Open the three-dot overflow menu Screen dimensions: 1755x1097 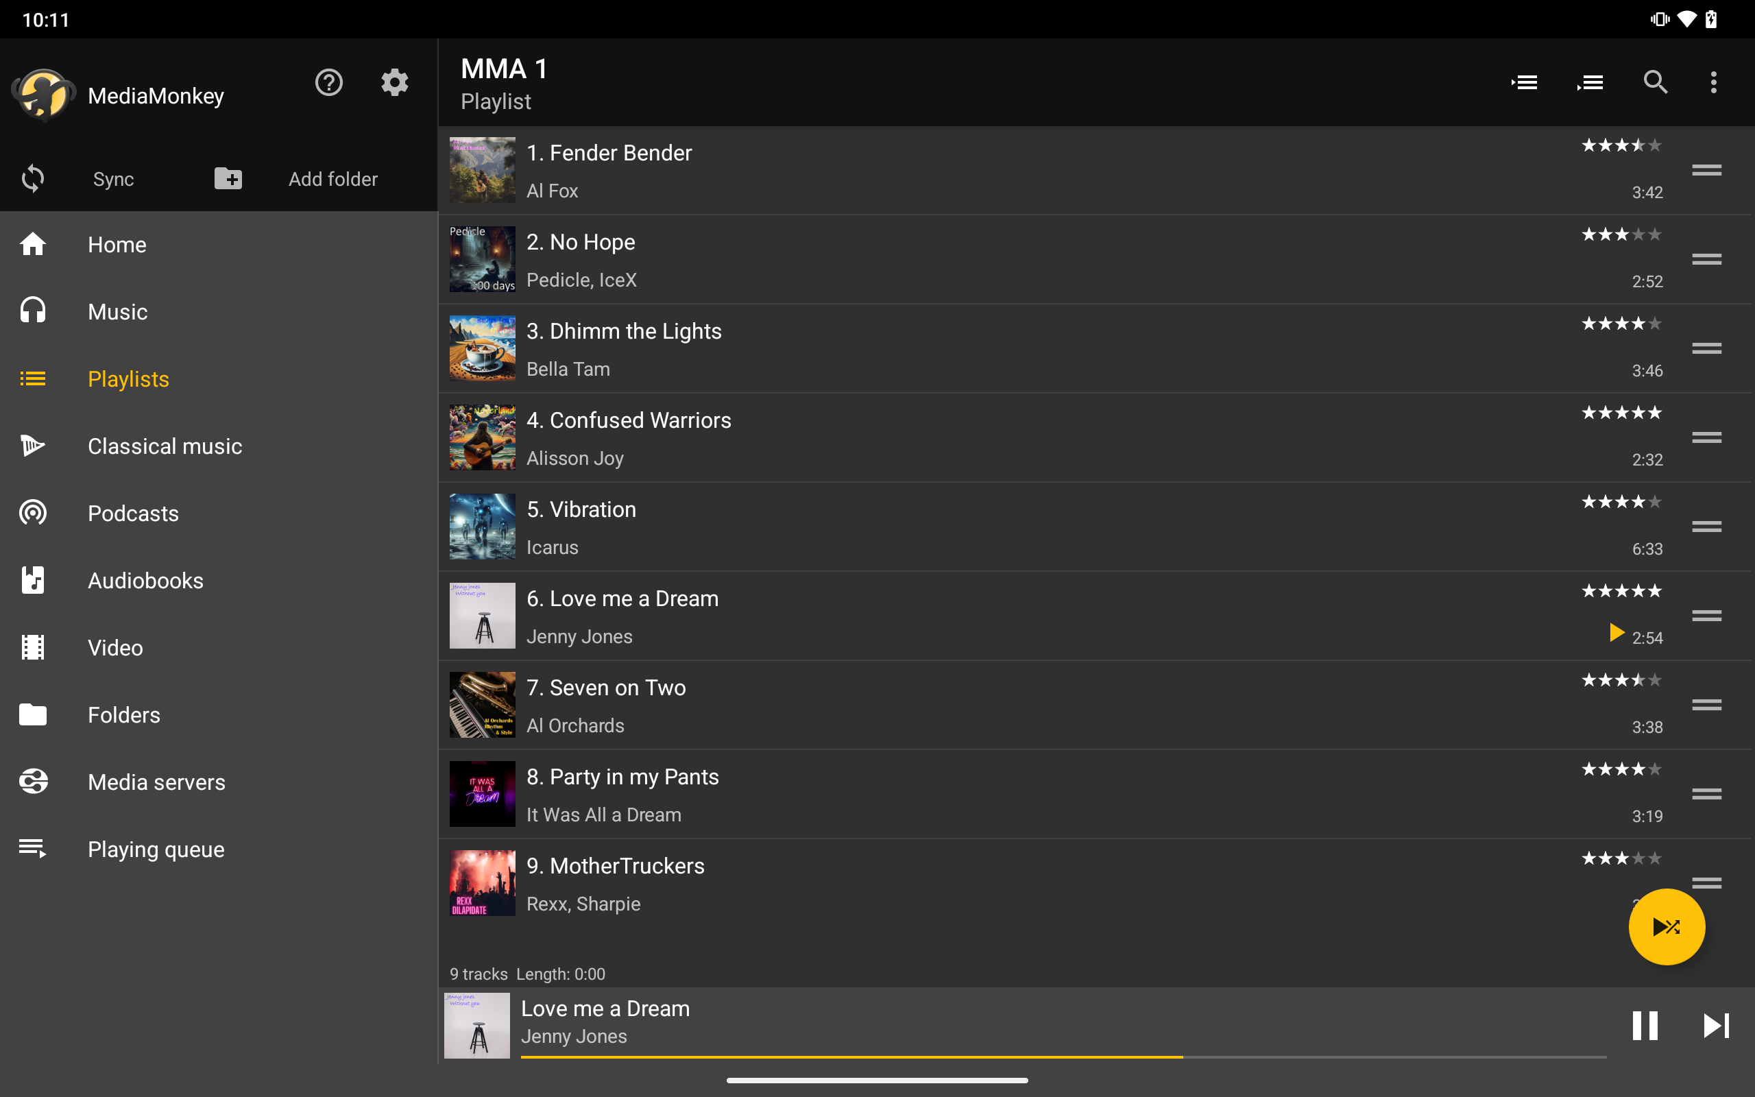coord(1714,83)
